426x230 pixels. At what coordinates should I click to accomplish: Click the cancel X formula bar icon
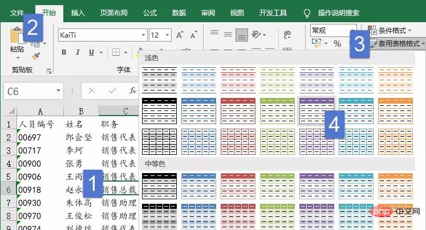[x=92, y=91]
